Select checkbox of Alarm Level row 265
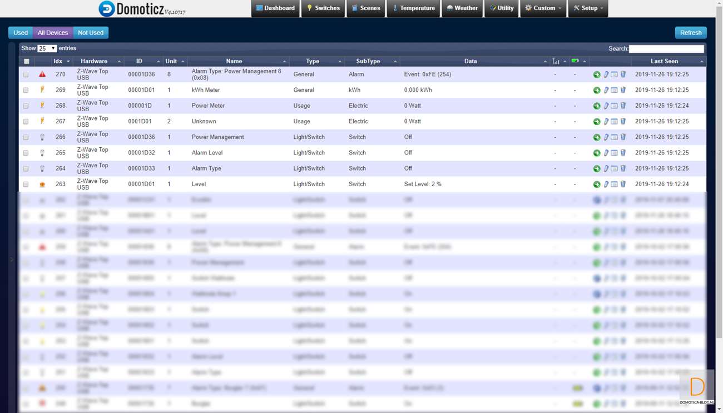The image size is (723, 413). (x=26, y=153)
